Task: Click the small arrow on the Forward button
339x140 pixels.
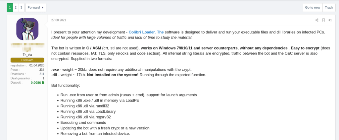Action: click(x=43, y=7)
